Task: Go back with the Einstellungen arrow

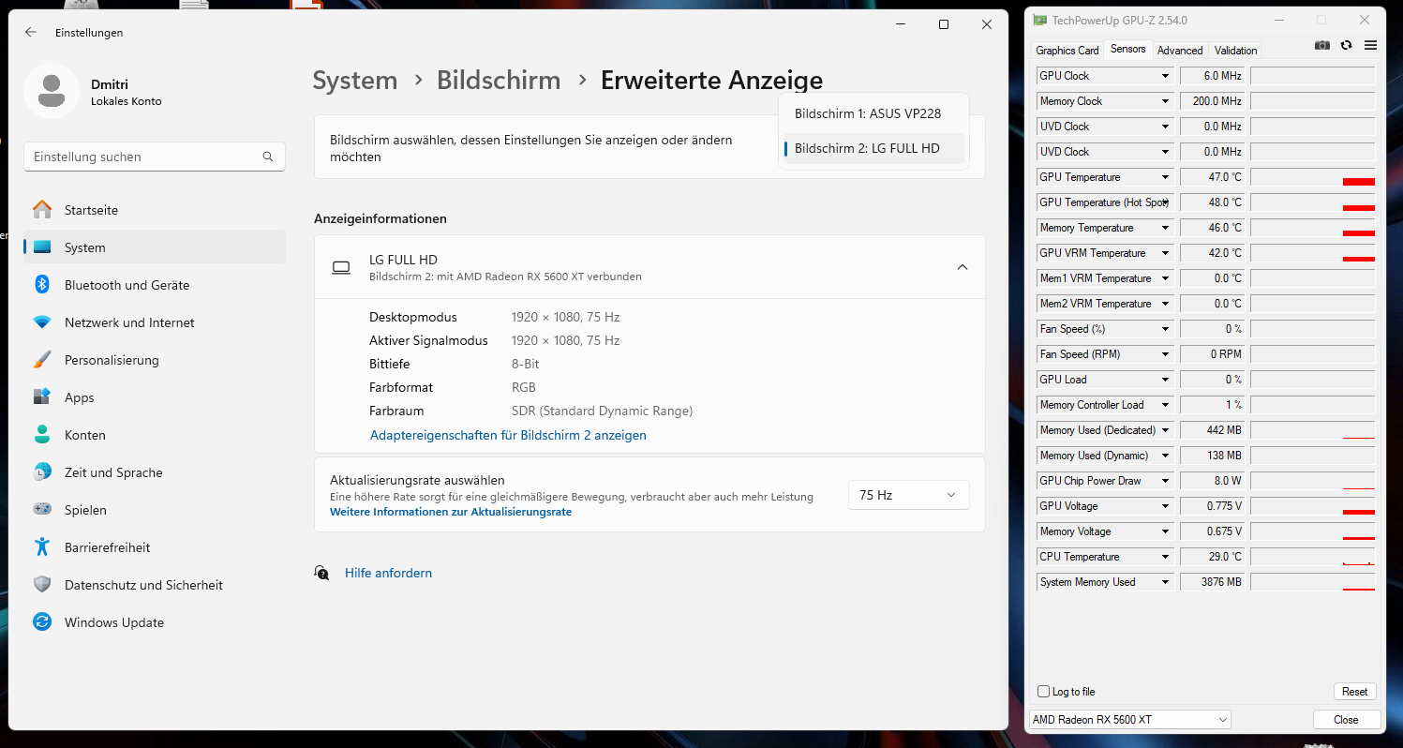Action: 31,32
